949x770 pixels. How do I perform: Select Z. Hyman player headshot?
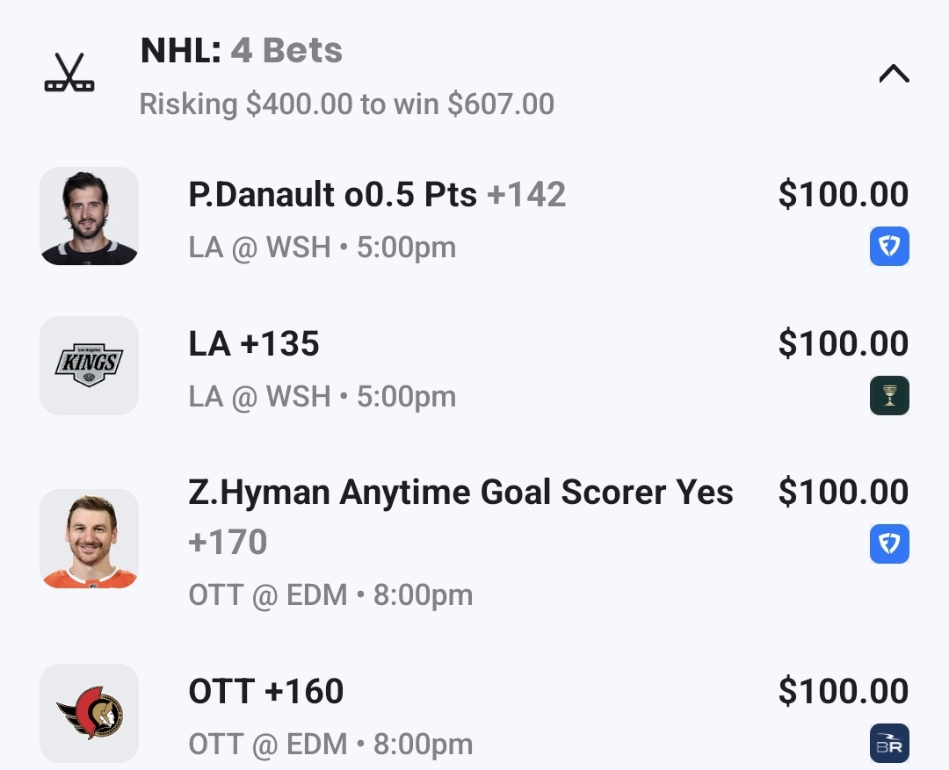(x=89, y=538)
